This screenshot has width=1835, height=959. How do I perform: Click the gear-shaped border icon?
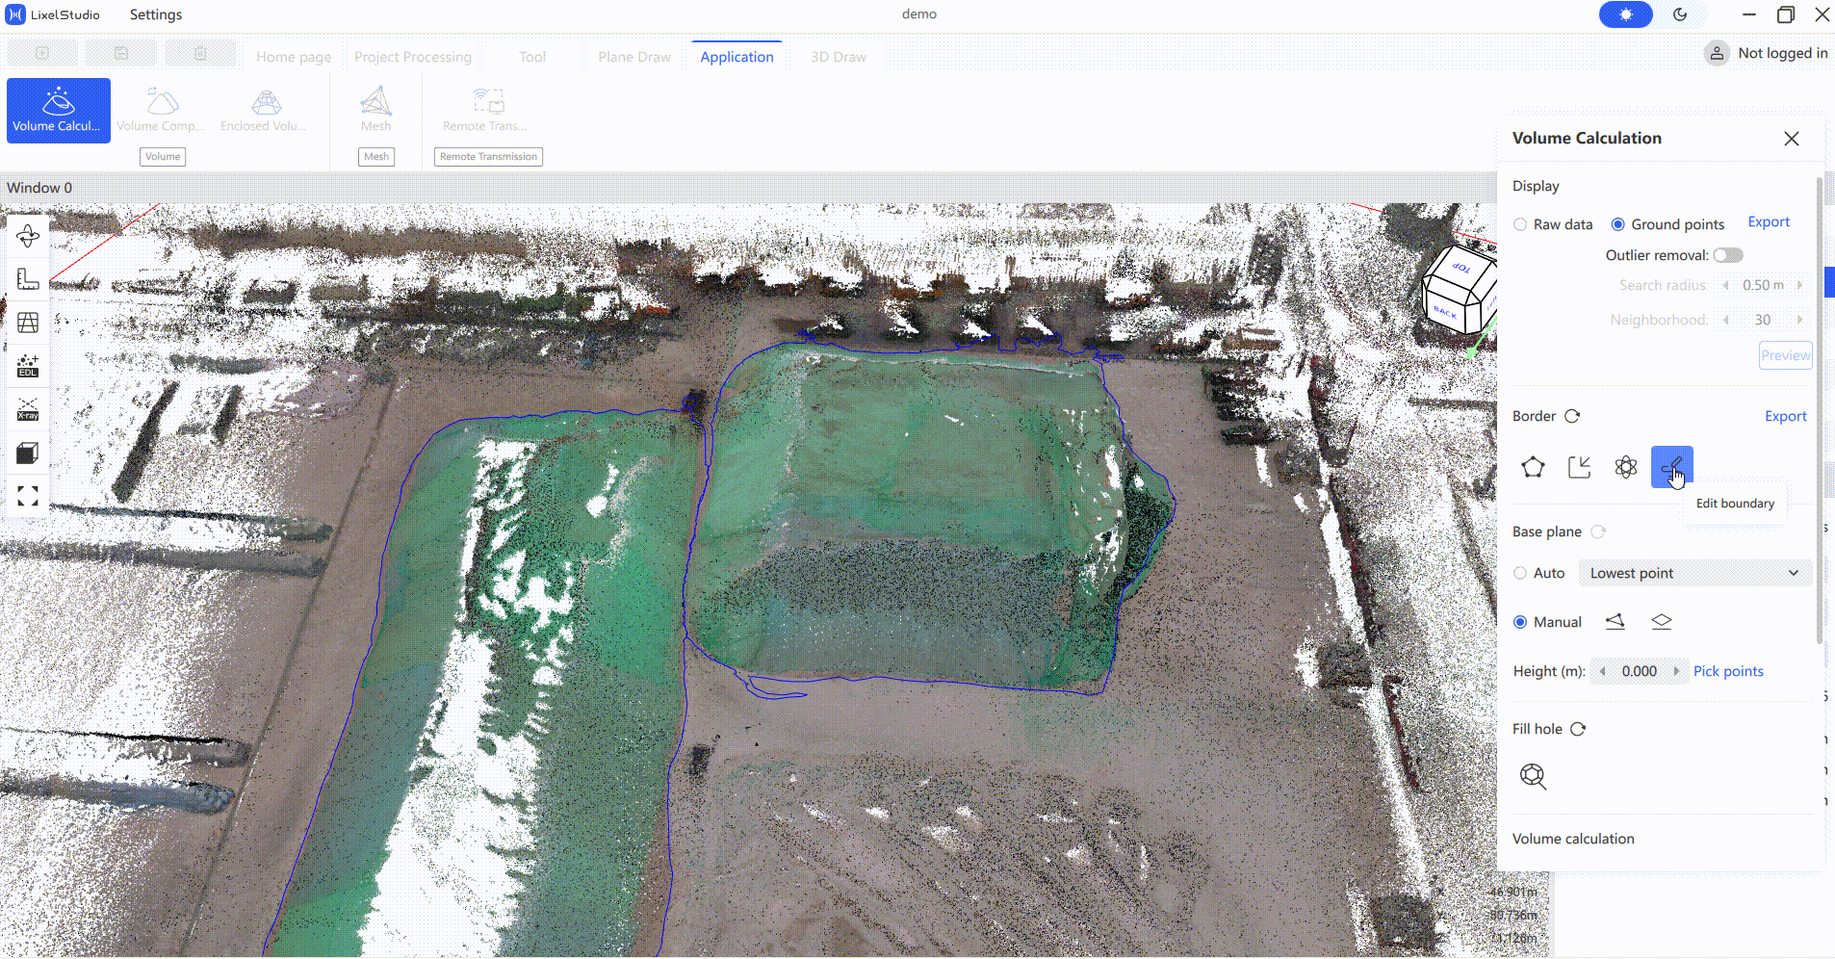[1626, 467]
